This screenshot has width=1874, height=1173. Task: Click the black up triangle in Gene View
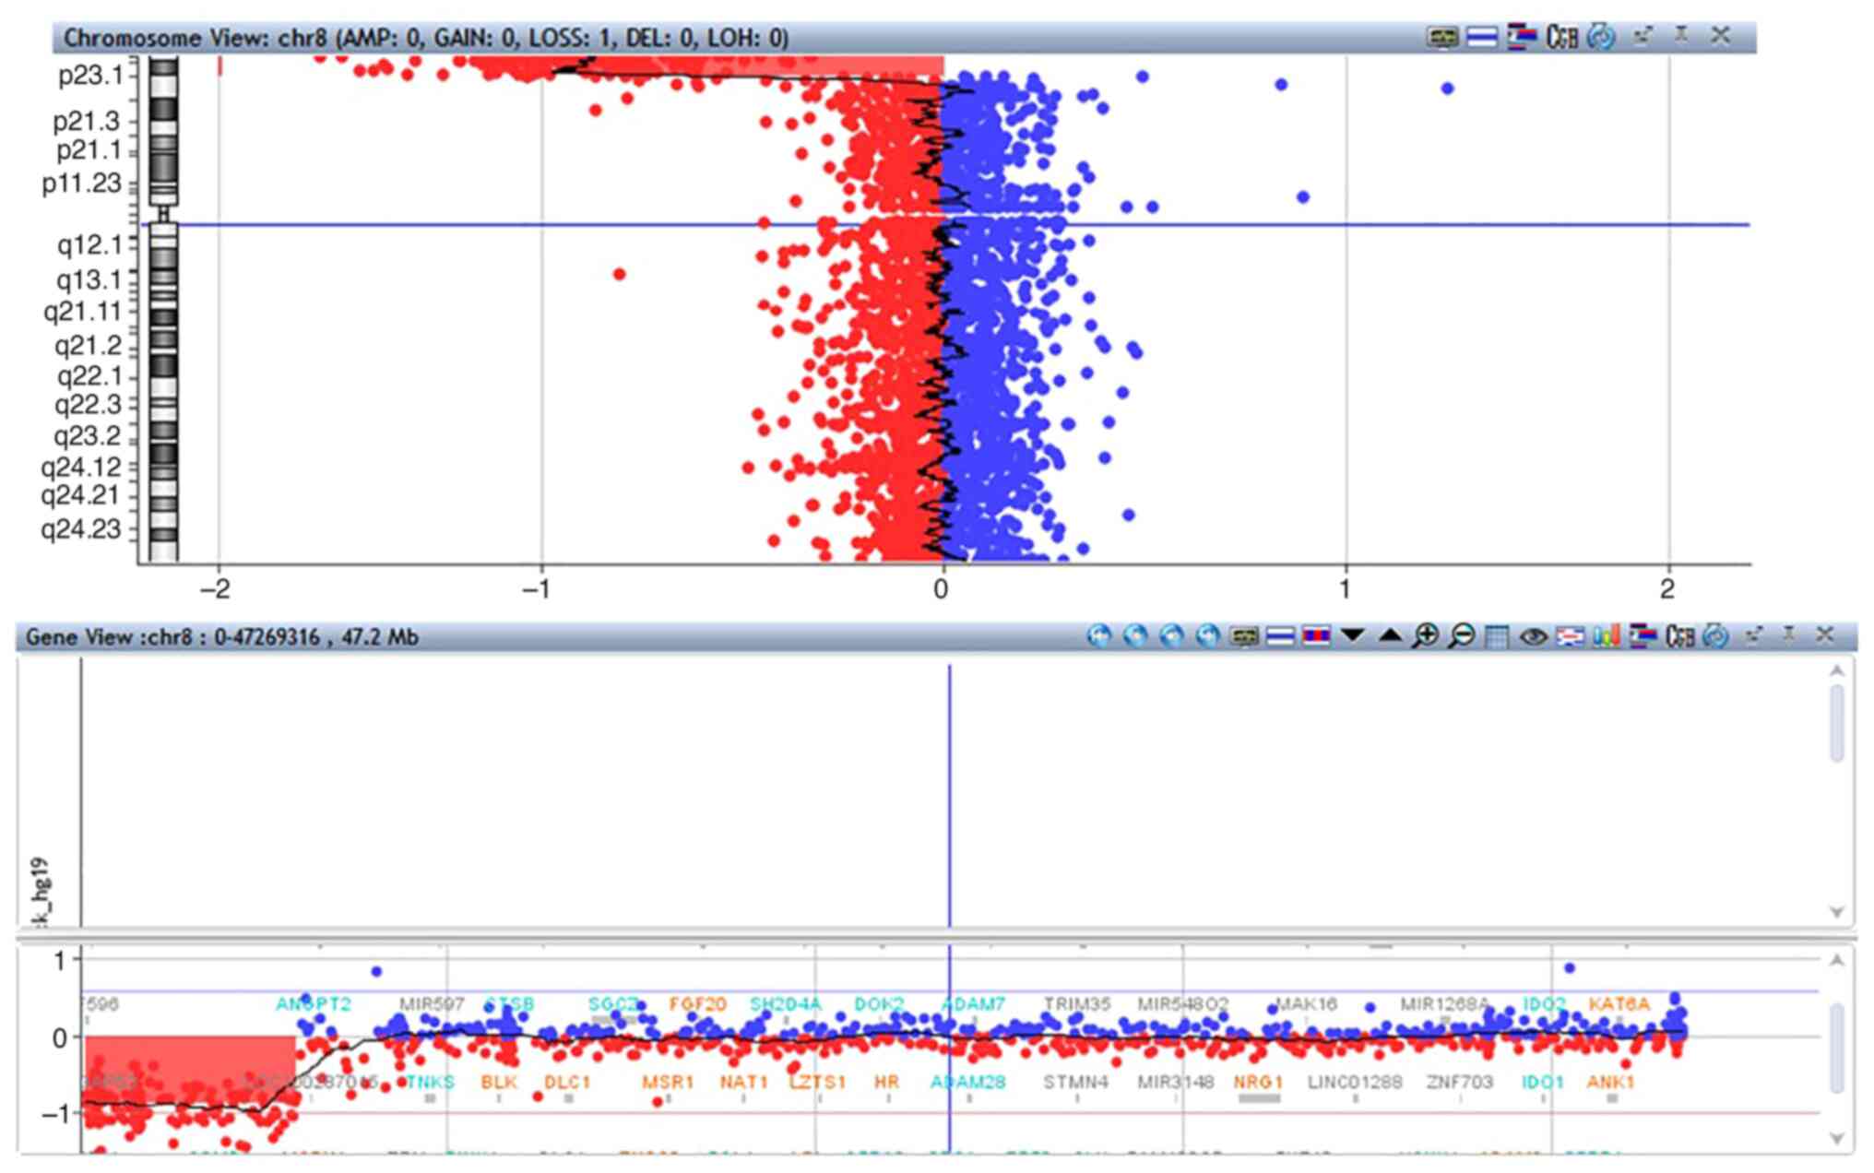(x=1390, y=635)
